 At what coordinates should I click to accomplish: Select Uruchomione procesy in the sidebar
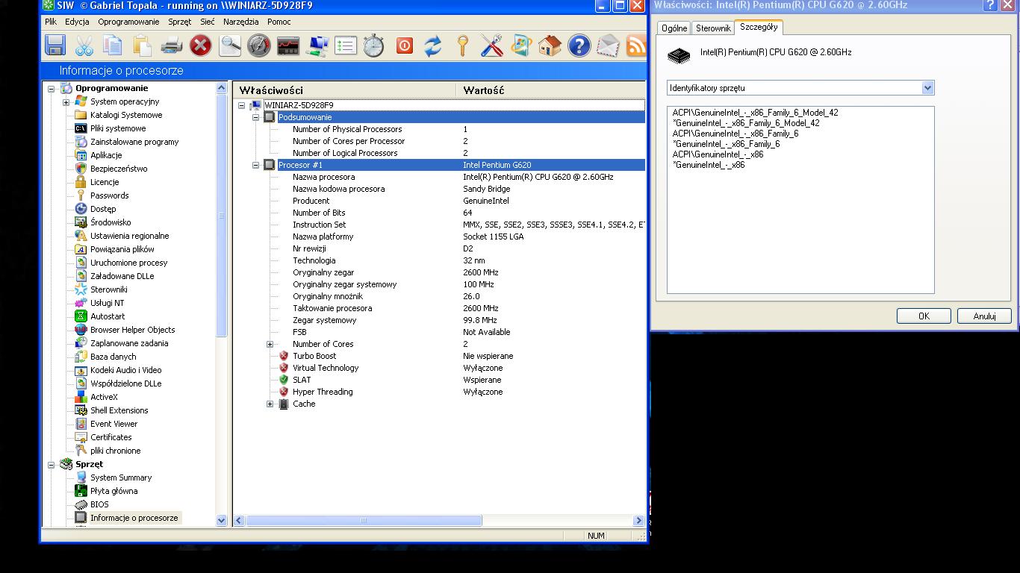(128, 263)
